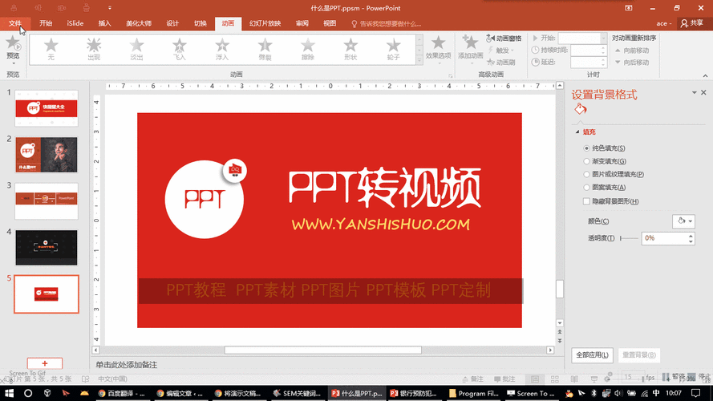Select slide 1 thumbnail
Screen dimensions: 713x401
(x=47, y=108)
